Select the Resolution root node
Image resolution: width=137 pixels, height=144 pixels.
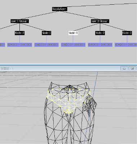[x=59, y=9]
